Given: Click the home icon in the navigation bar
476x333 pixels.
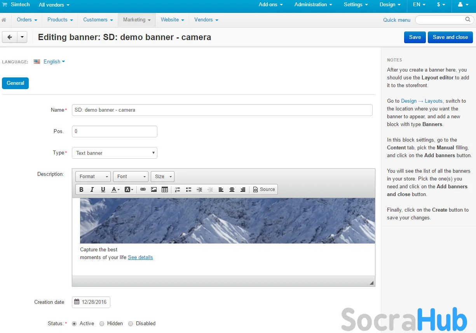Looking at the screenshot, I should [4, 20].
